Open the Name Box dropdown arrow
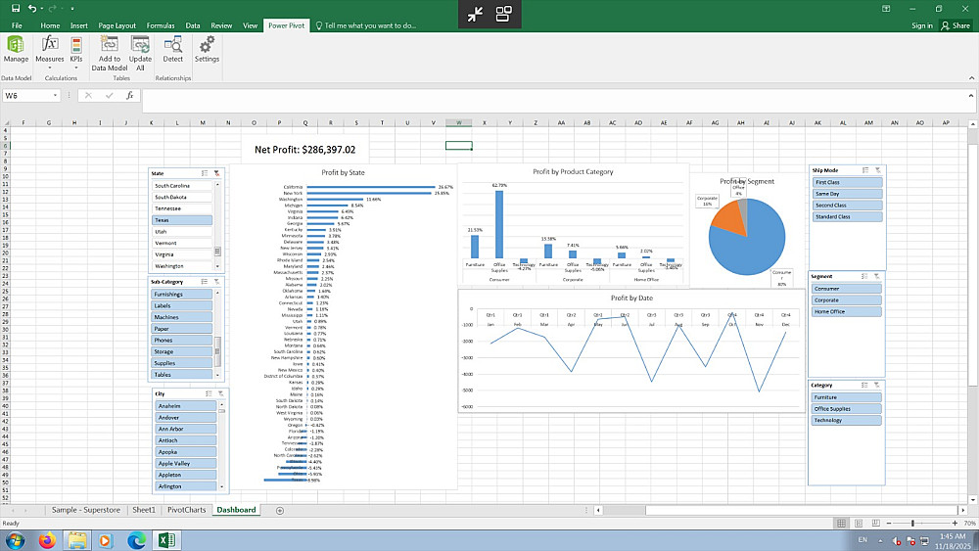 (x=55, y=96)
